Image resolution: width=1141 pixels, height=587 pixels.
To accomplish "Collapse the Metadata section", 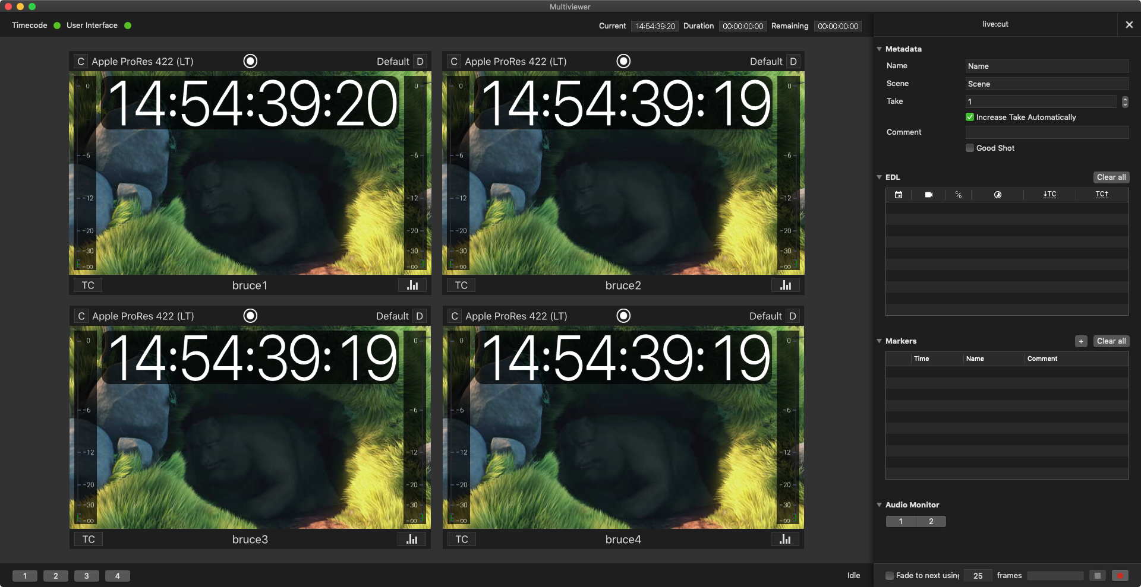I will [879, 49].
